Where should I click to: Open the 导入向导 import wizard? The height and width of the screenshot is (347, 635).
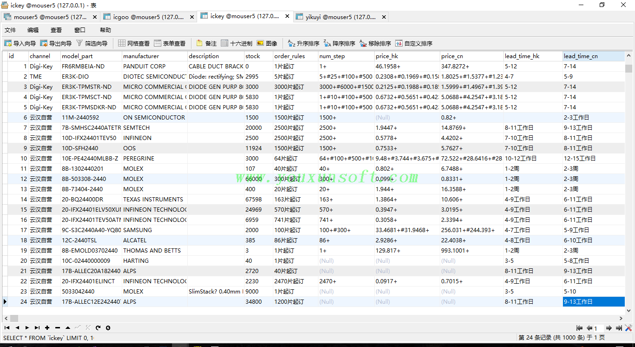(20, 43)
